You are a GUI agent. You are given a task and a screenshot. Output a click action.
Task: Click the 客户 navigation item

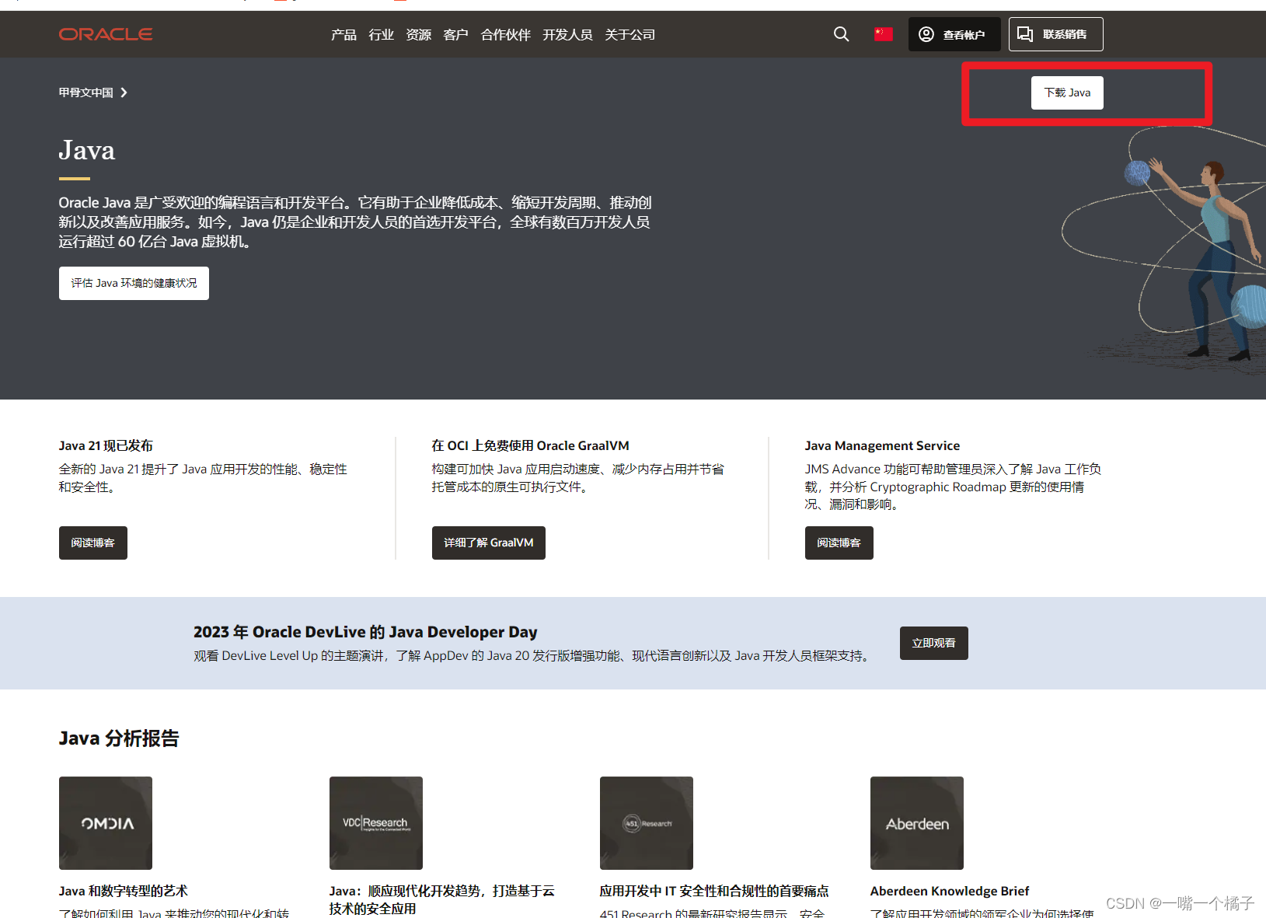click(x=455, y=34)
